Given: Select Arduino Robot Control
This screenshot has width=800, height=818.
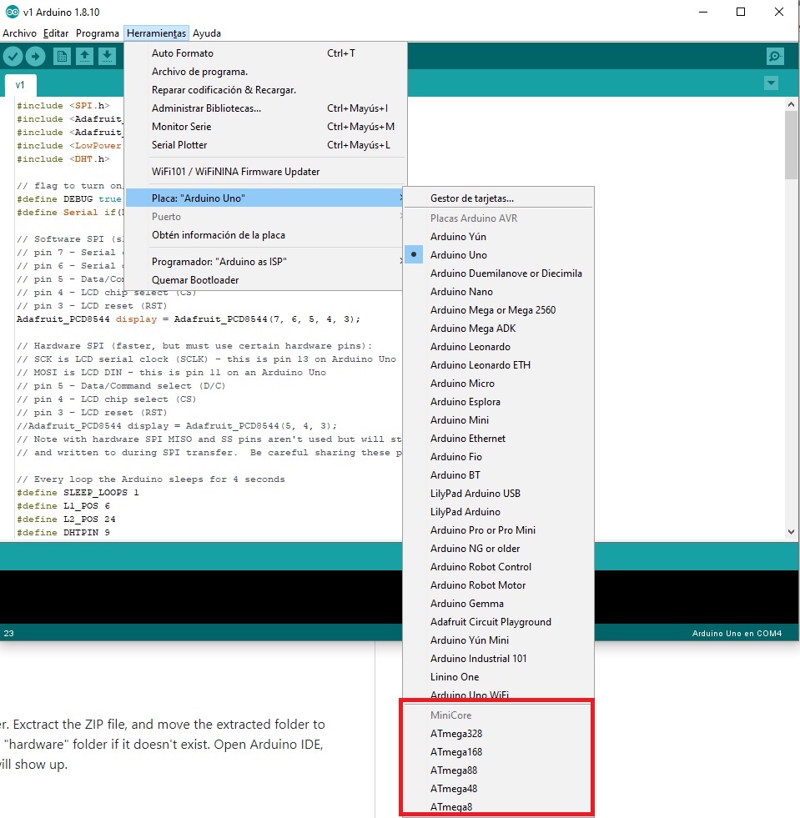Looking at the screenshot, I should pos(499,566).
